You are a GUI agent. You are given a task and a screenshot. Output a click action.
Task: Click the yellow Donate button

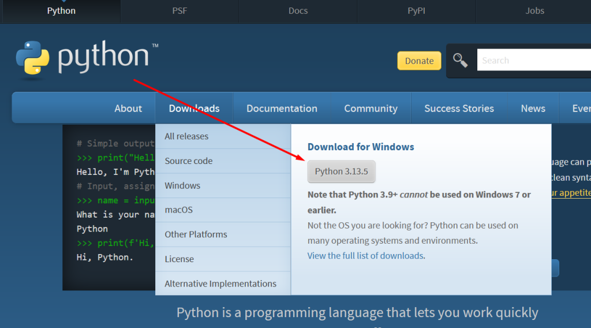pos(419,61)
